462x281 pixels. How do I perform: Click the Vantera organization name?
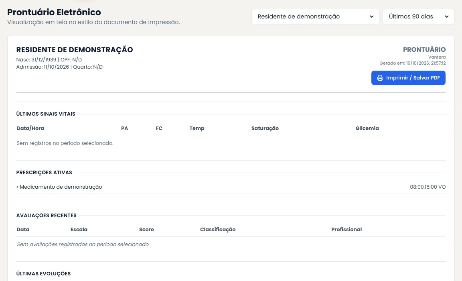click(x=437, y=57)
